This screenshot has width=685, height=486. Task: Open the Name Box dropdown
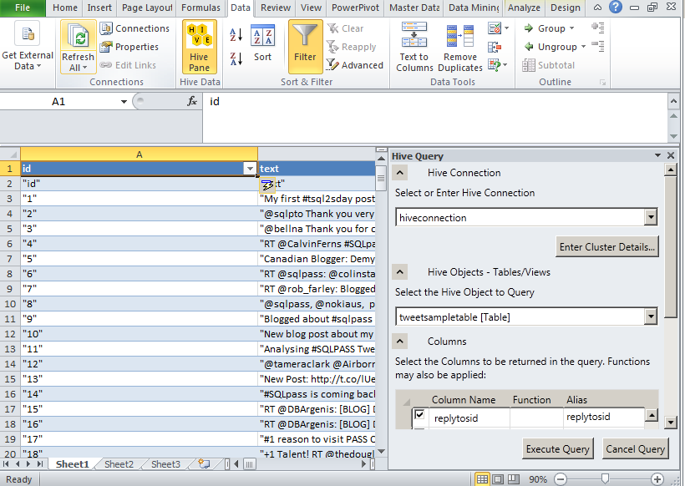pyautogui.click(x=124, y=102)
